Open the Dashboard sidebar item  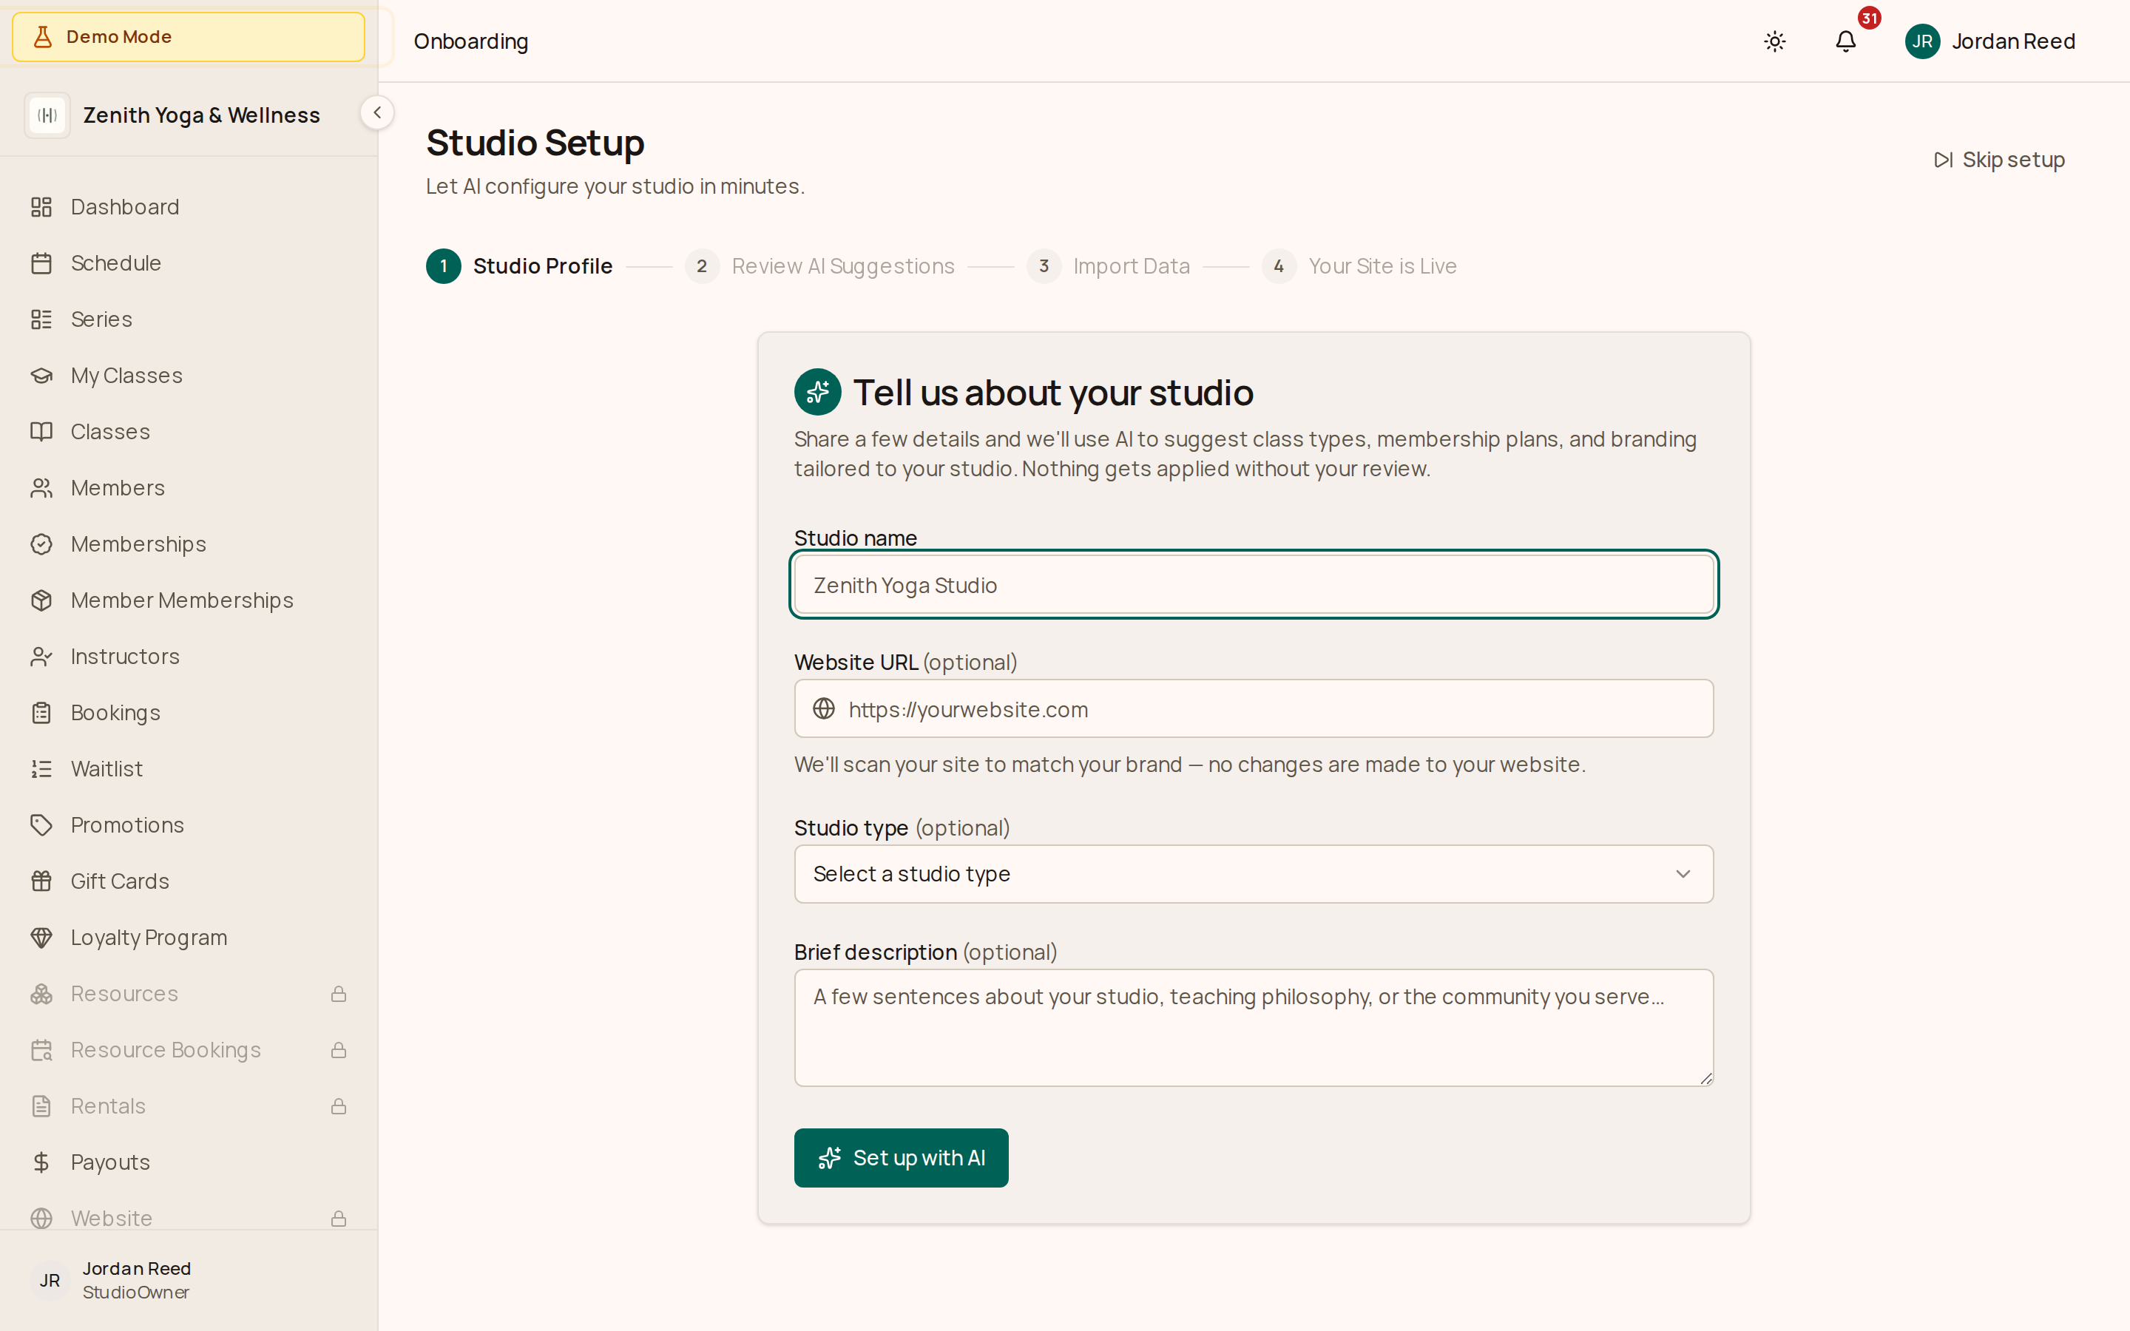click(x=124, y=207)
